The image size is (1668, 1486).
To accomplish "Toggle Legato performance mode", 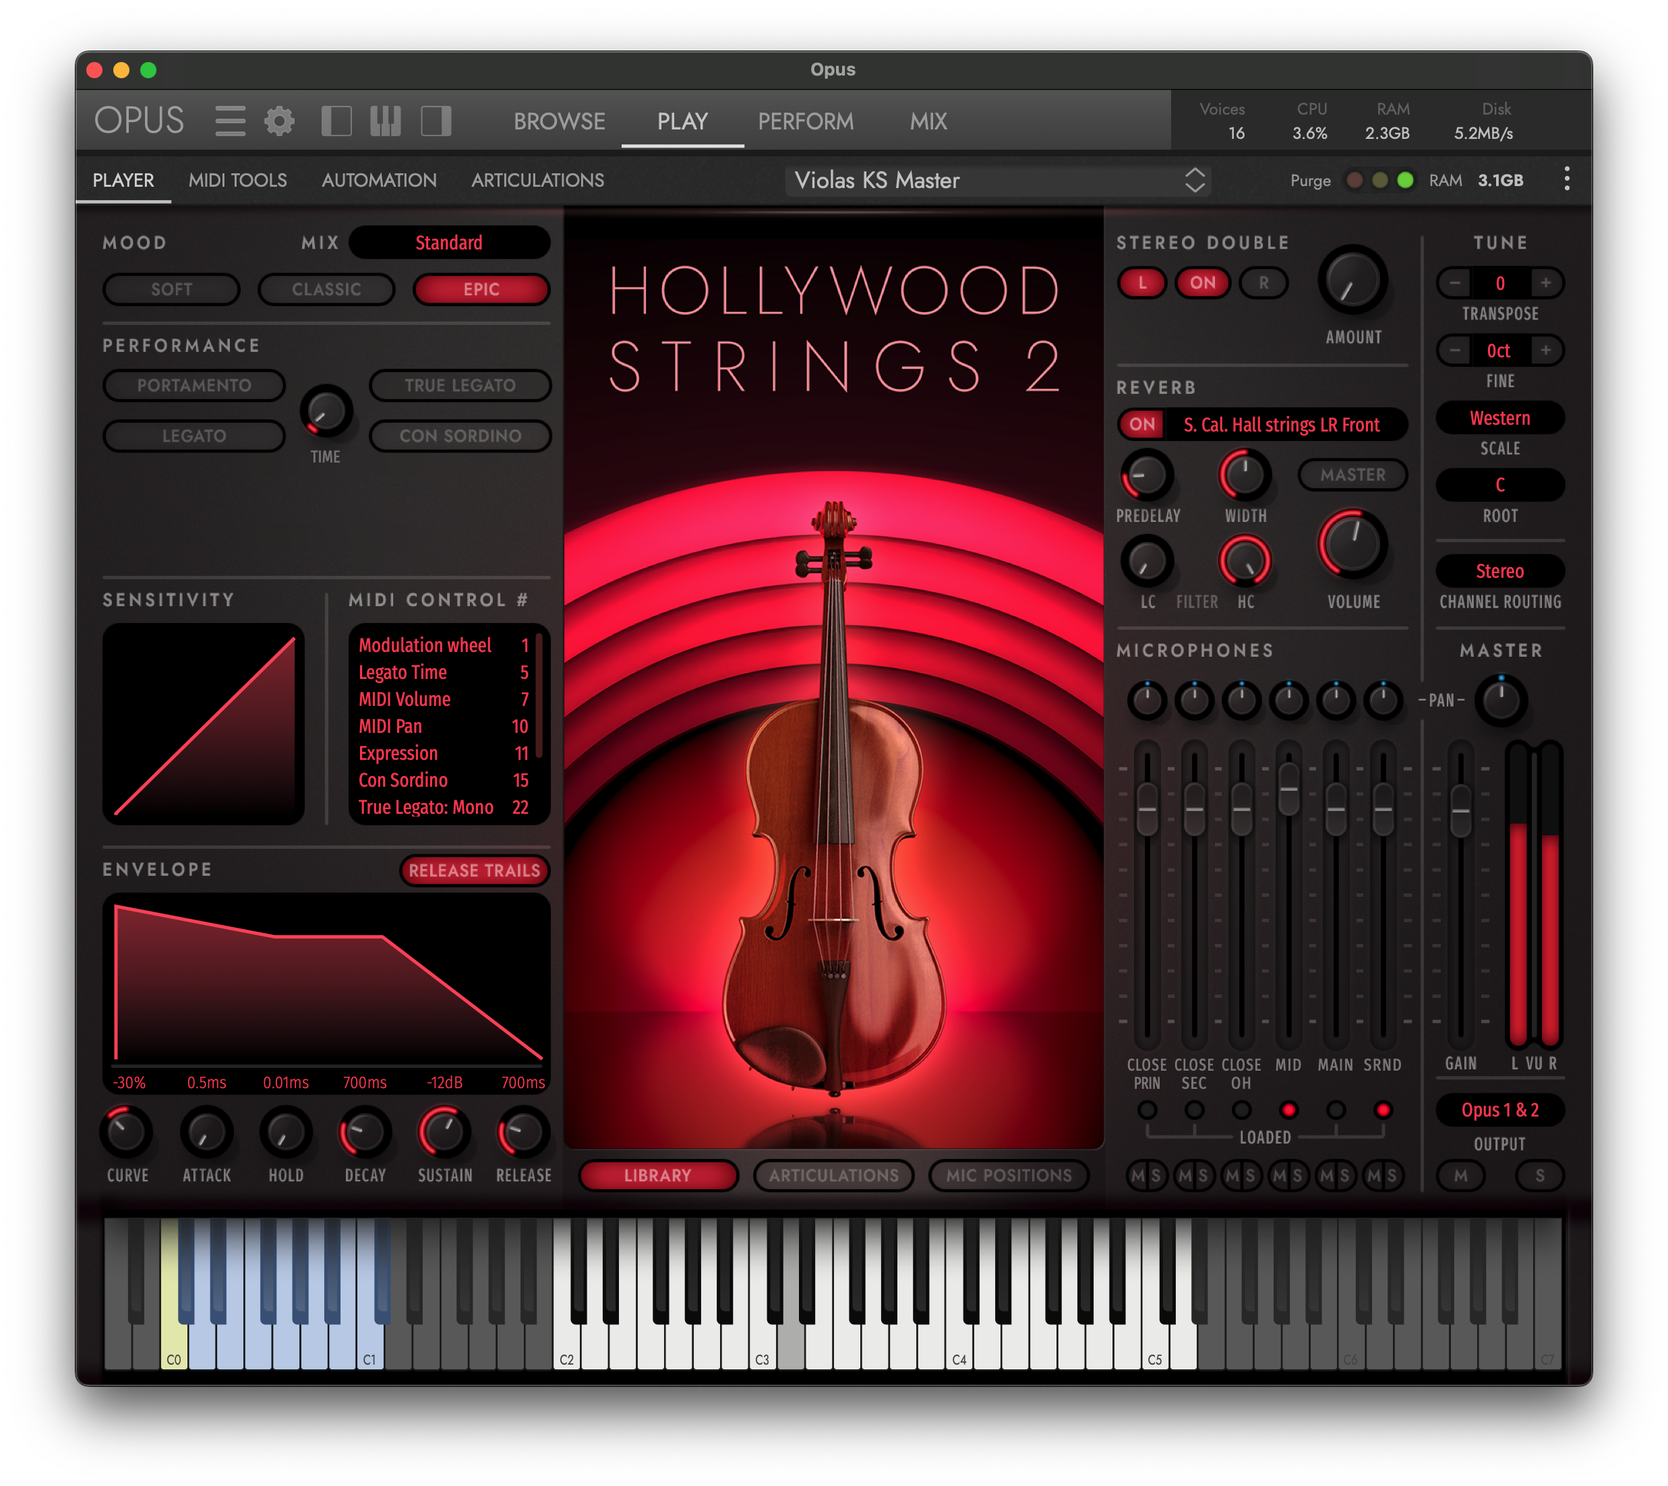I will [x=193, y=436].
